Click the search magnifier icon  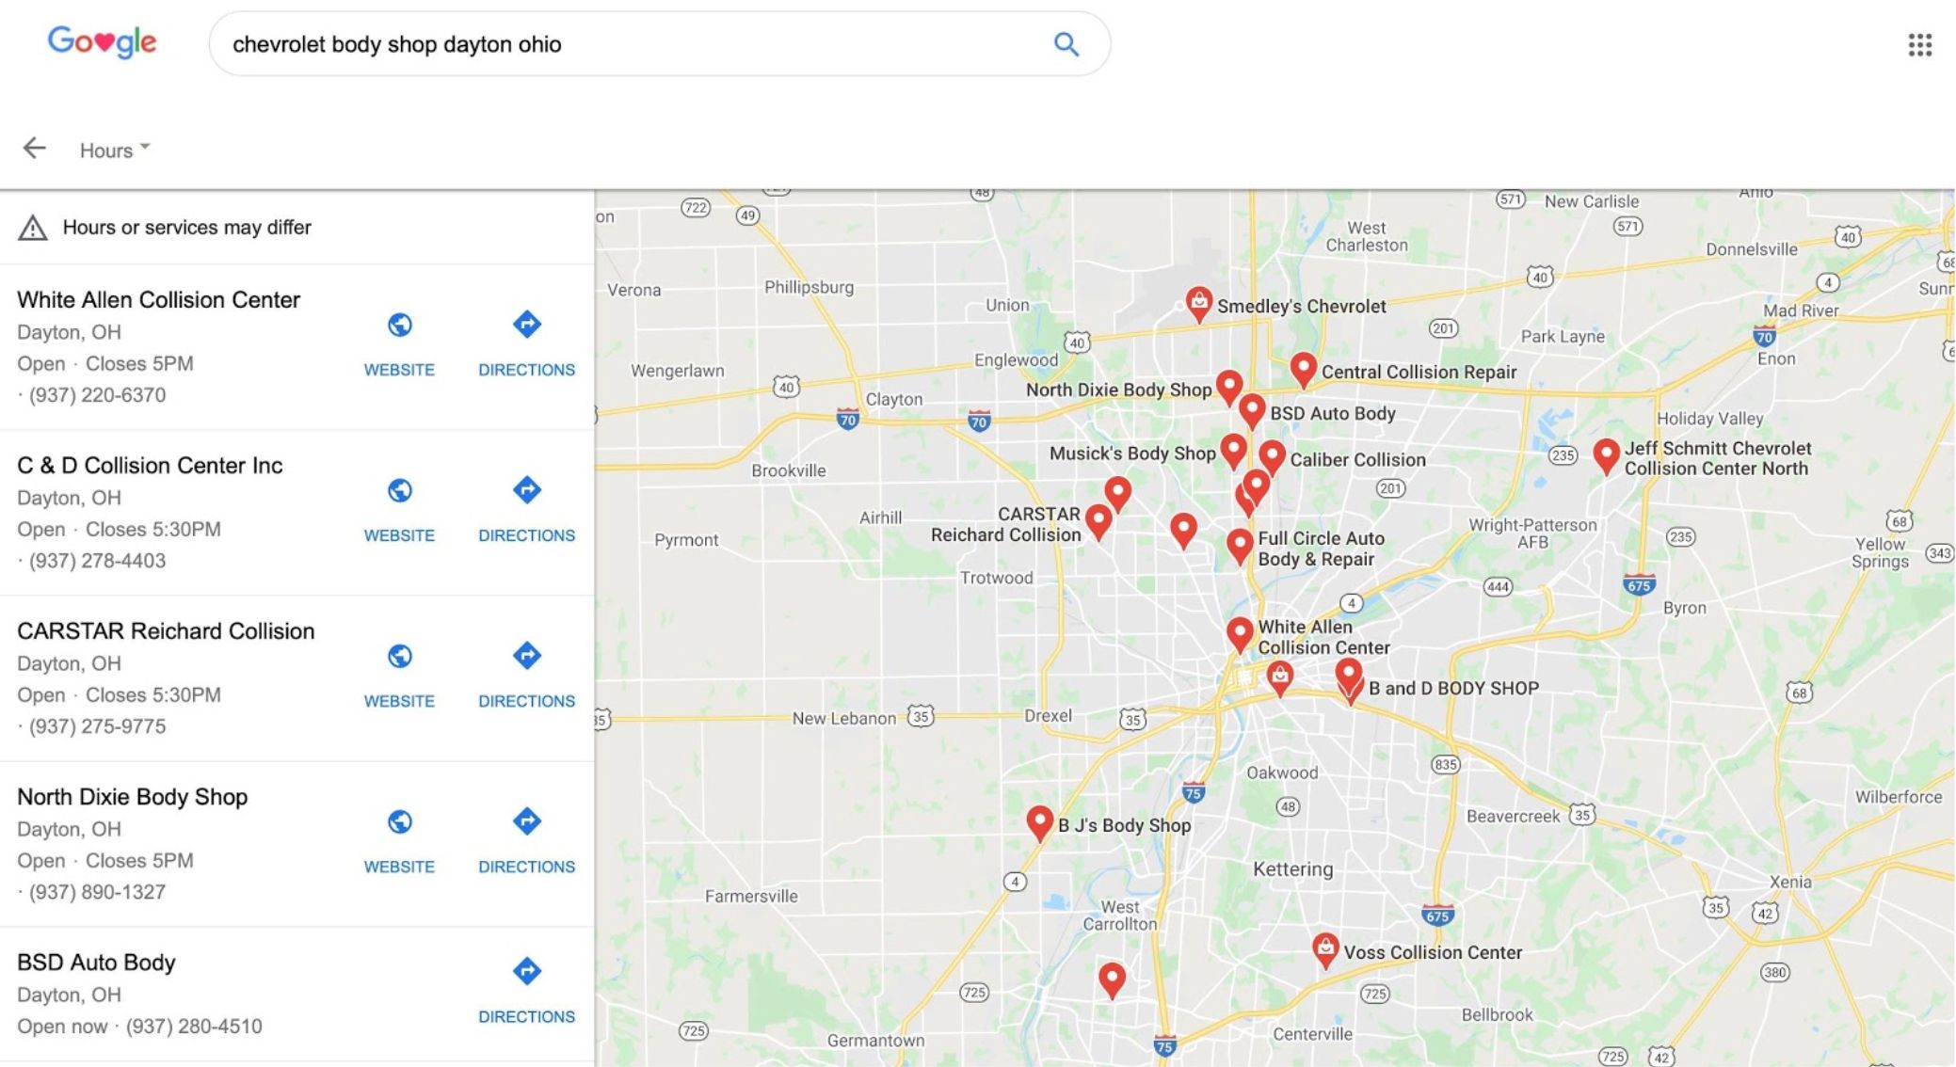(1066, 44)
